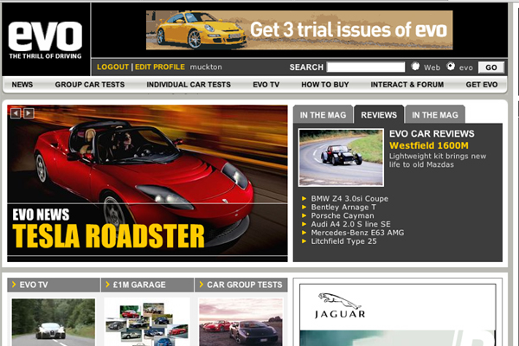Focus the SEARCH text field
519x346 pixels.
click(x=366, y=67)
